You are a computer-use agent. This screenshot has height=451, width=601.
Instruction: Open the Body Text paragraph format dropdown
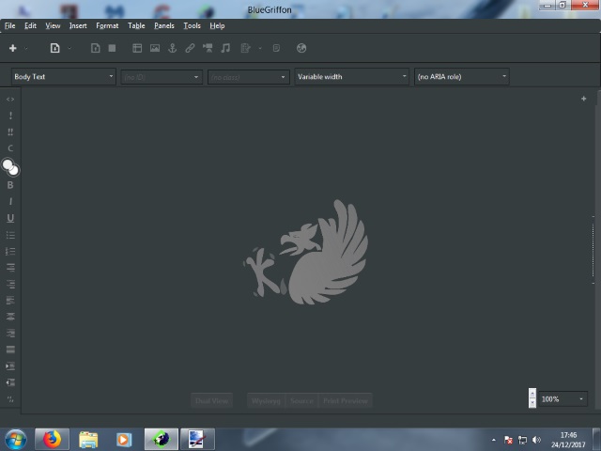(x=64, y=77)
